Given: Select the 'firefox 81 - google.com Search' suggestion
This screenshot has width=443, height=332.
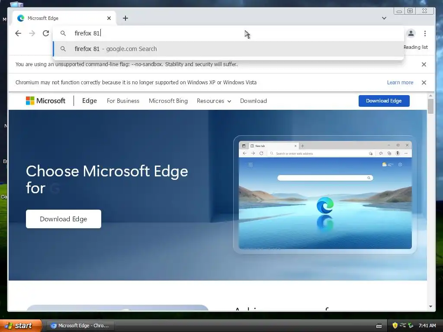Looking at the screenshot, I should click(228, 49).
